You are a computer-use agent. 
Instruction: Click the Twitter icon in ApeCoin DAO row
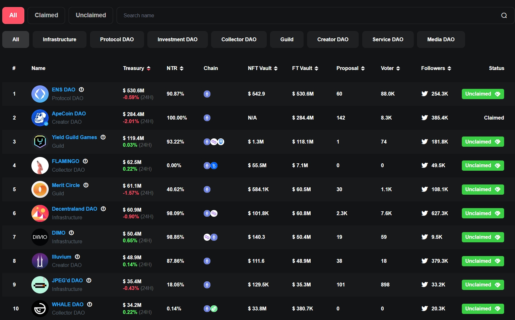(425, 118)
